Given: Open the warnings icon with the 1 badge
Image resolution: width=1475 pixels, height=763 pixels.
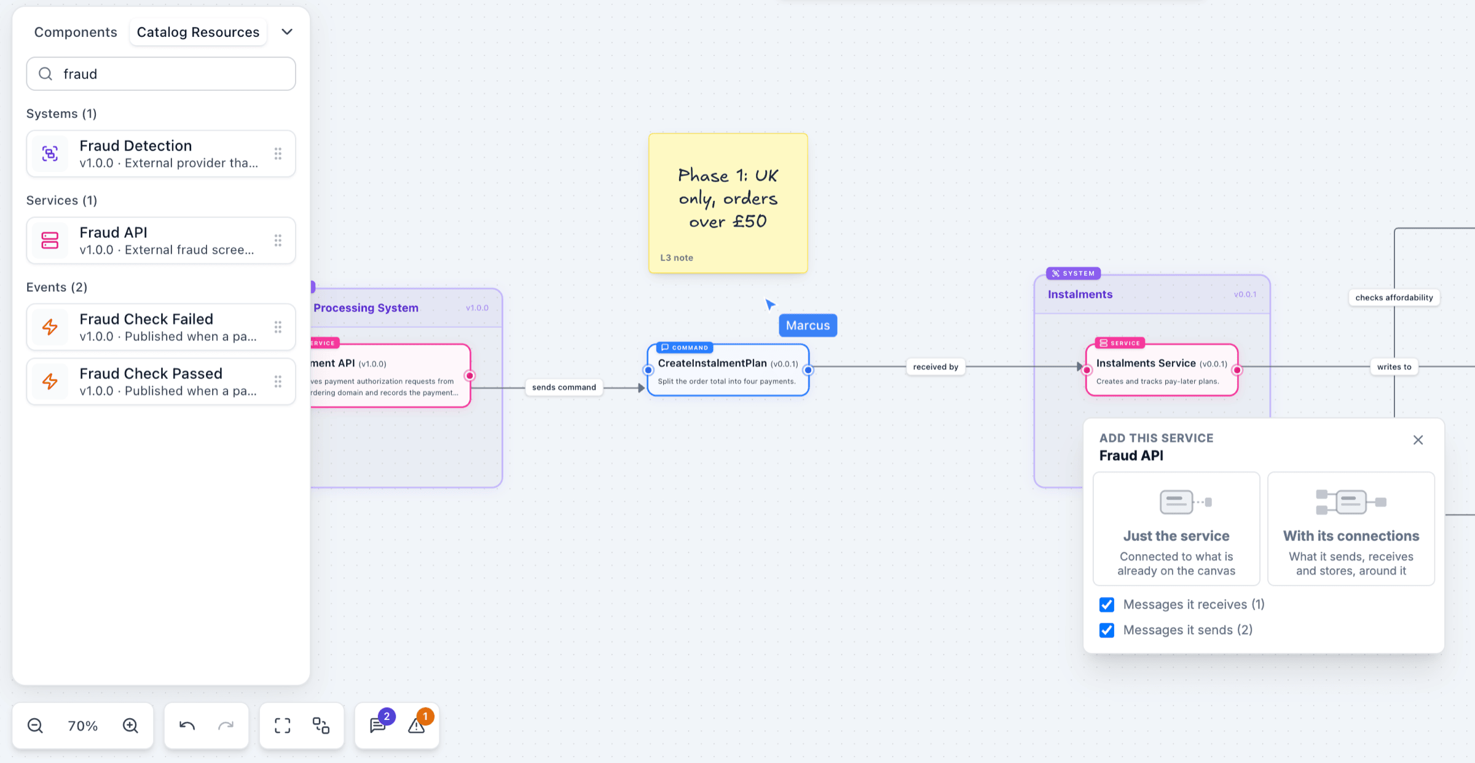Looking at the screenshot, I should point(416,726).
